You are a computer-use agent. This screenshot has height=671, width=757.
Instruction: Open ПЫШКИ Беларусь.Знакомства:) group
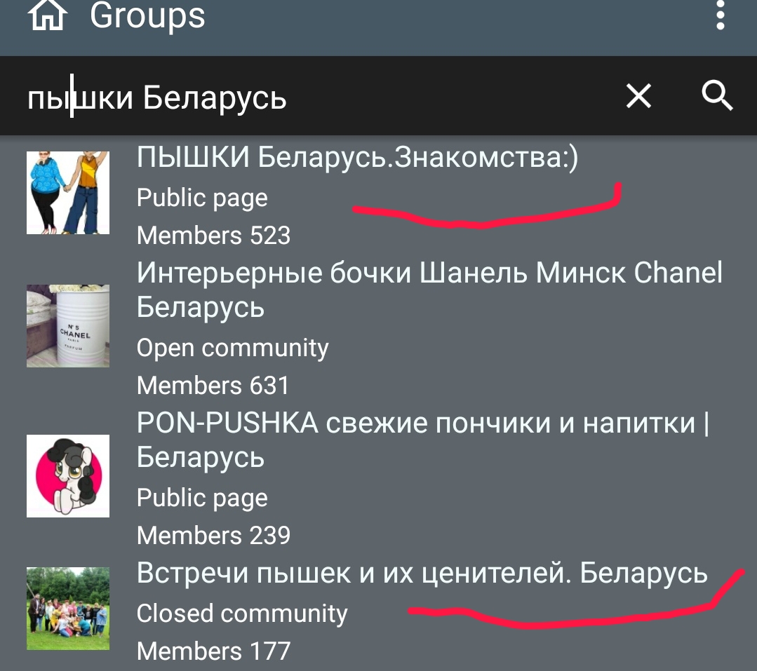(357, 157)
